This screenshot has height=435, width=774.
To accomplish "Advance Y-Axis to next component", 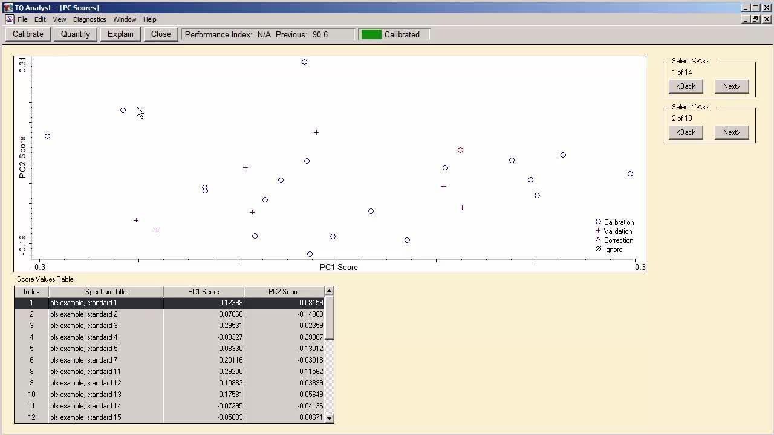I will coord(731,132).
